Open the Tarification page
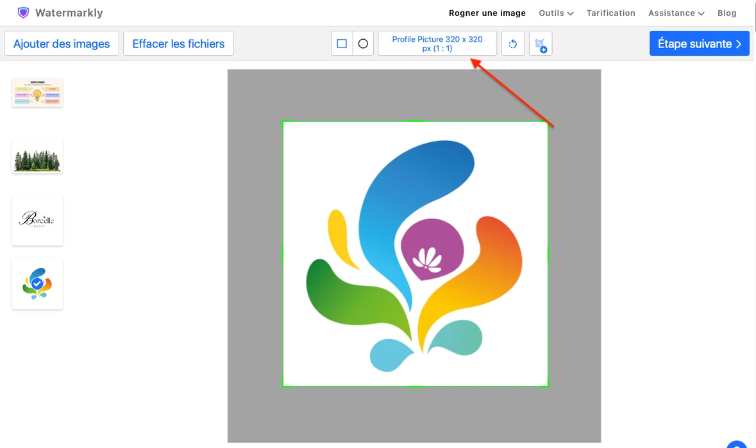The image size is (756, 448). coord(611,13)
